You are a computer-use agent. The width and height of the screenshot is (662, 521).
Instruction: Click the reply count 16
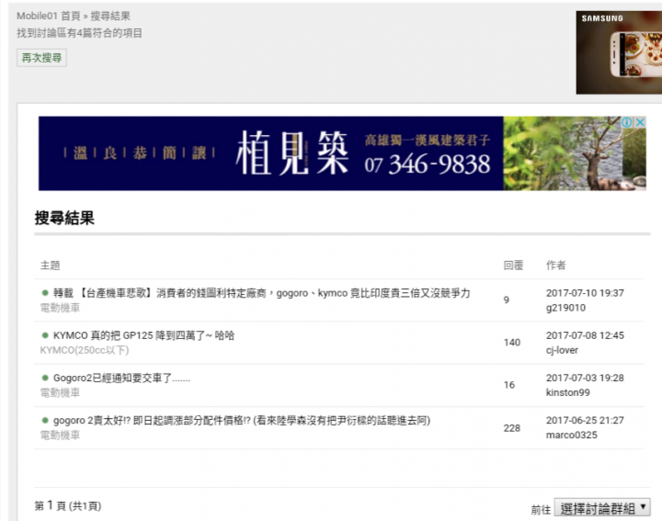click(x=509, y=385)
